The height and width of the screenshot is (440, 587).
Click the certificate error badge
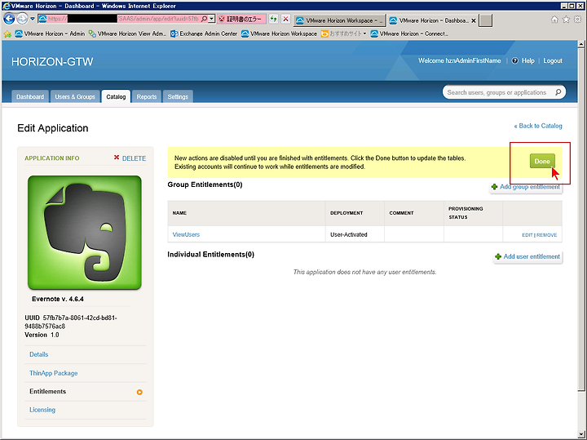pyautogui.click(x=241, y=19)
